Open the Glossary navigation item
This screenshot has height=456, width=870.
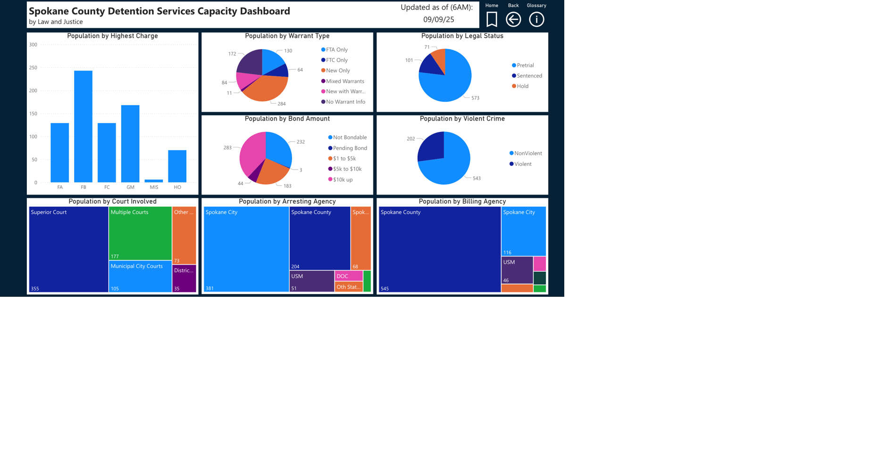click(536, 5)
